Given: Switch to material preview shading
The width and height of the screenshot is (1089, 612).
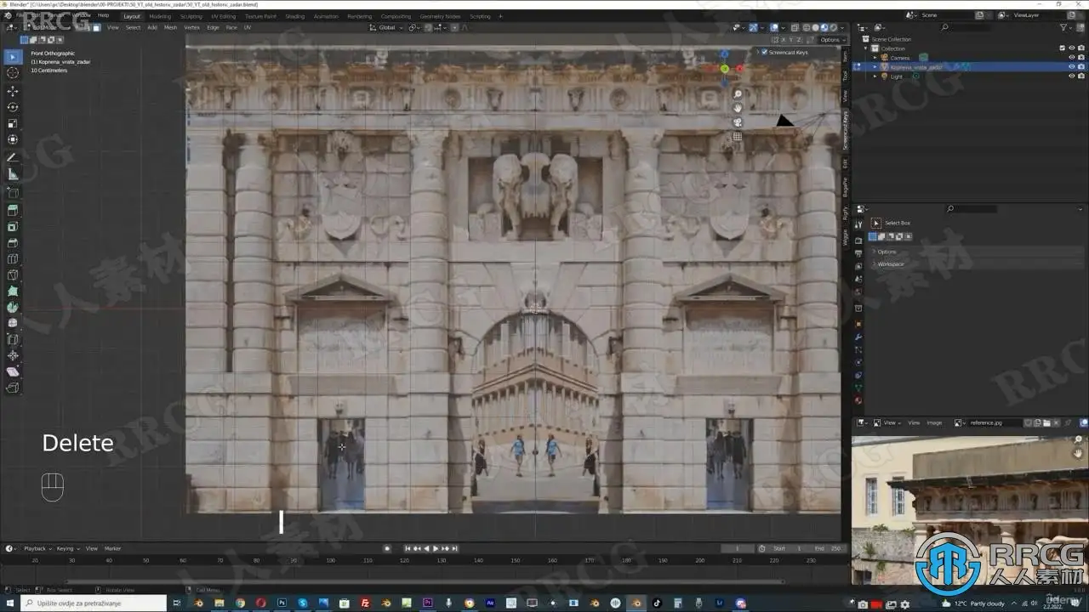Looking at the screenshot, I should pos(824,27).
